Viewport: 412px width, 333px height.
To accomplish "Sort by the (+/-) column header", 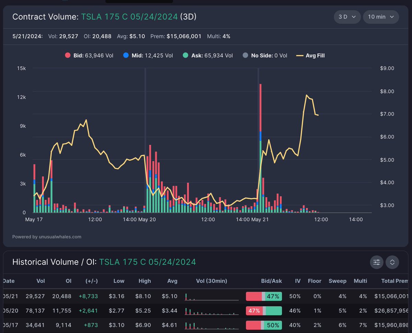I will point(91,281).
